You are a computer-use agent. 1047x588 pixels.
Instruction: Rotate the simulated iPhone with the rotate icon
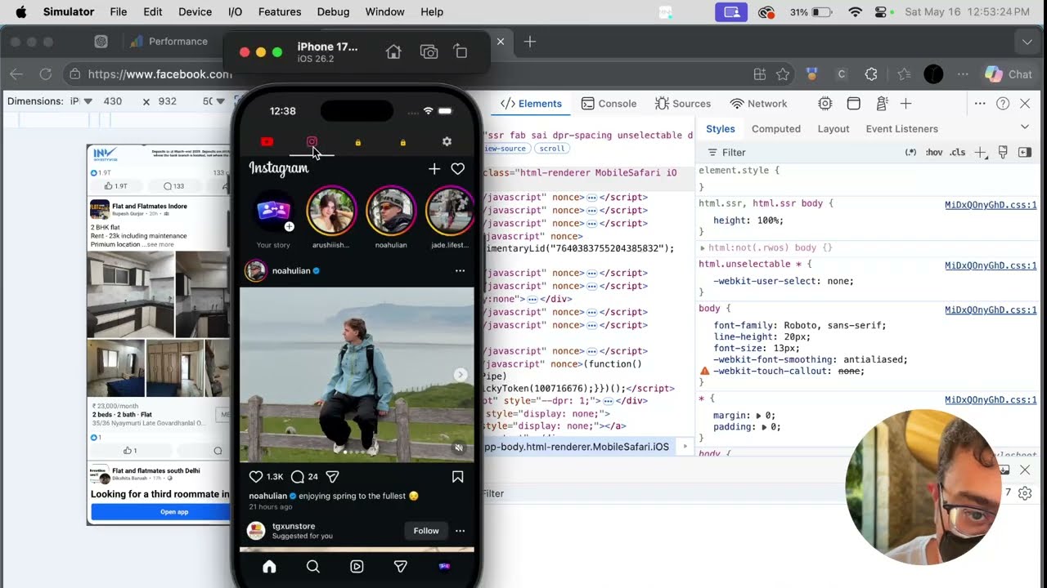pyautogui.click(x=461, y=52)
